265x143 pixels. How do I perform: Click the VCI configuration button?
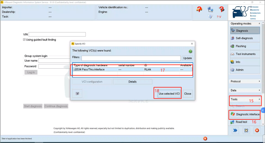(x=92, y=82)
